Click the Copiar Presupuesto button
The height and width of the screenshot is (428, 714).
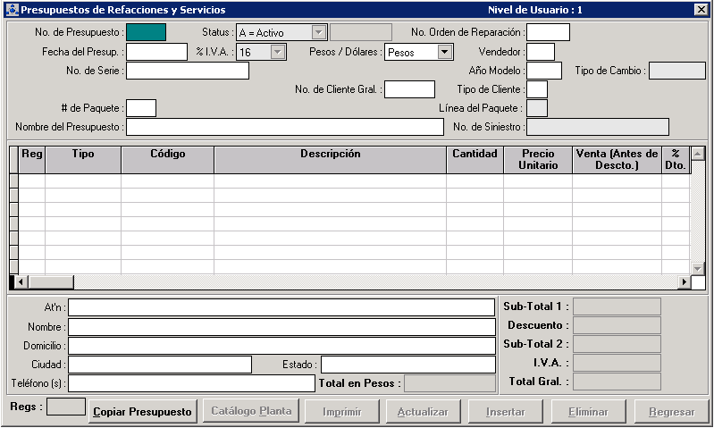click(x=143, y=412)
